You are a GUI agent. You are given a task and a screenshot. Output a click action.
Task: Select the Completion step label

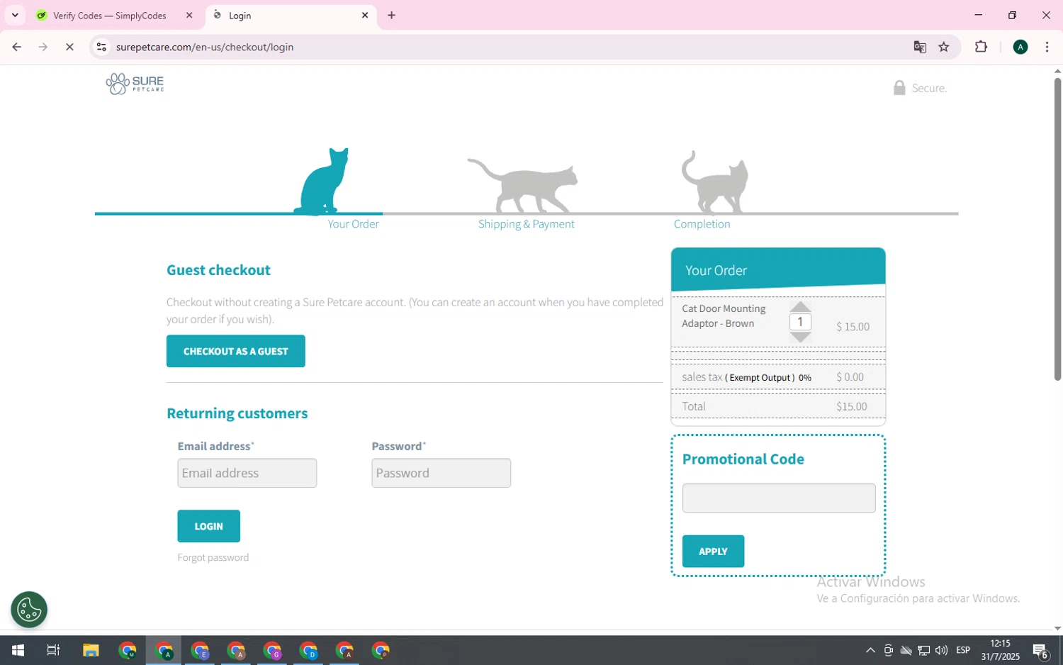[x=702, y=224]
